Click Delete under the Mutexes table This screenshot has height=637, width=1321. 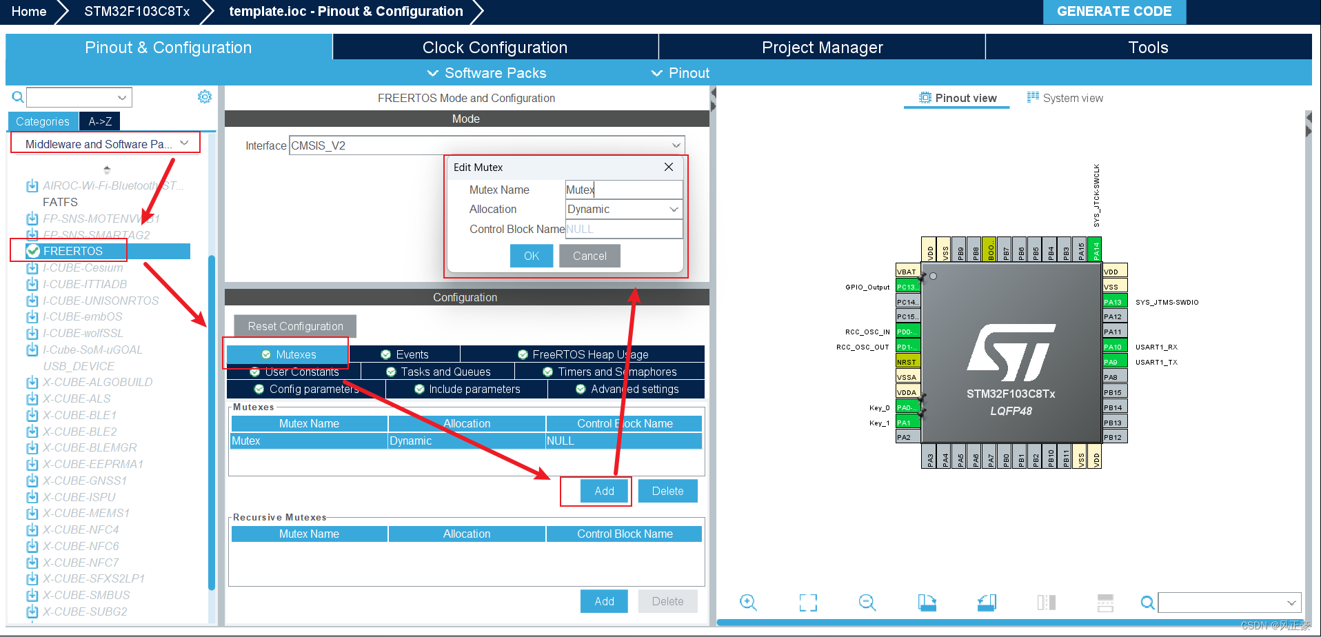tap(667, 491)
